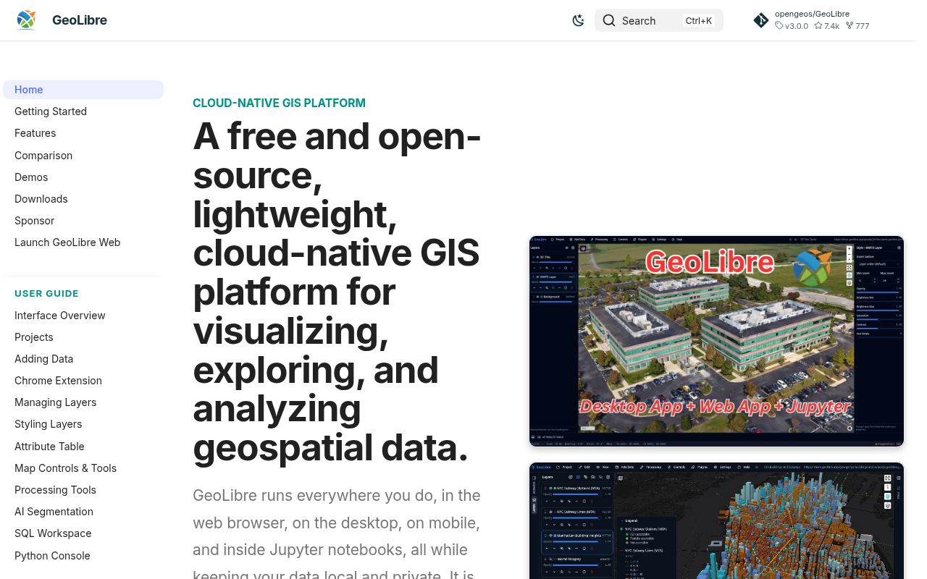Click the search magnifier icon

[x=609, y=20]
